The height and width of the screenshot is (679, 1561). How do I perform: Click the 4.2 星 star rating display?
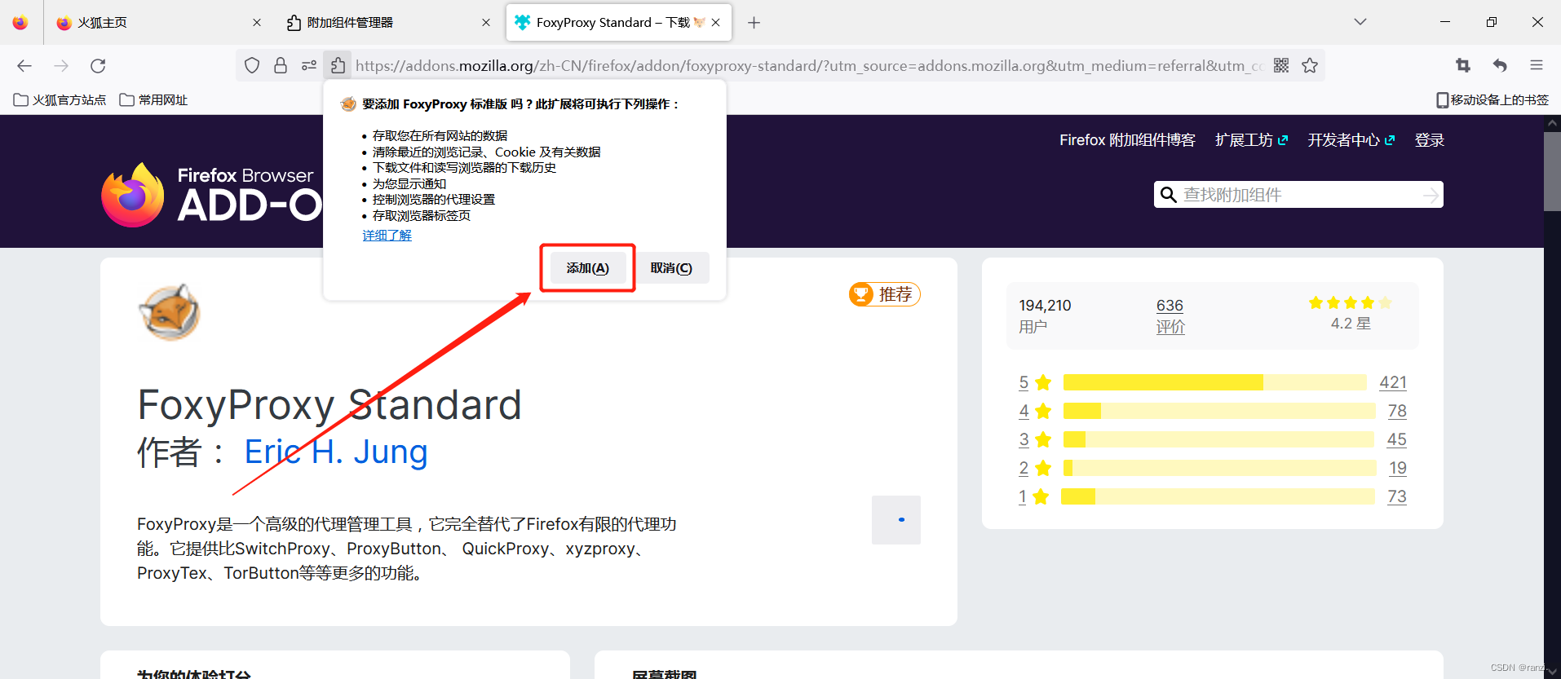(x=1351, y=314)
